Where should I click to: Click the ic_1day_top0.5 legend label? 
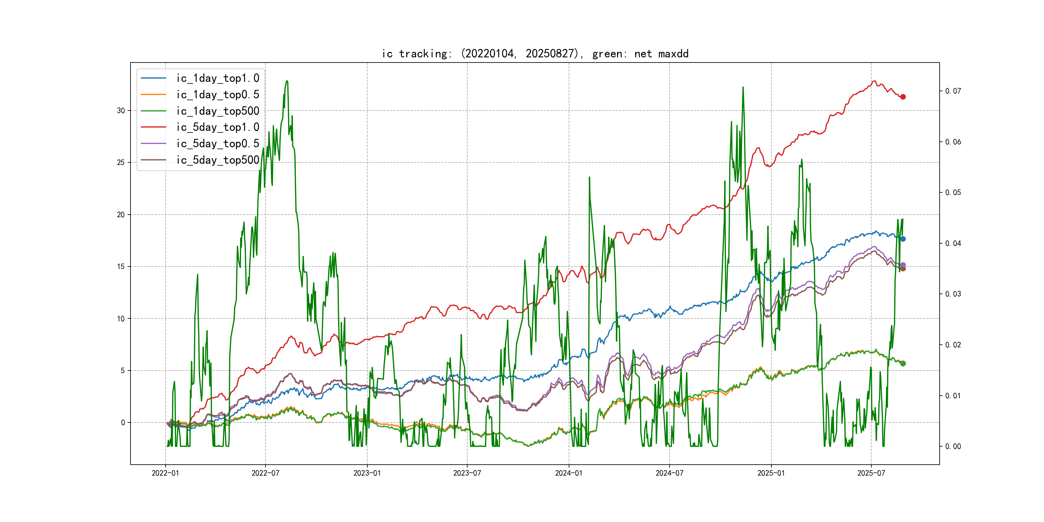[x=217, y=94]
